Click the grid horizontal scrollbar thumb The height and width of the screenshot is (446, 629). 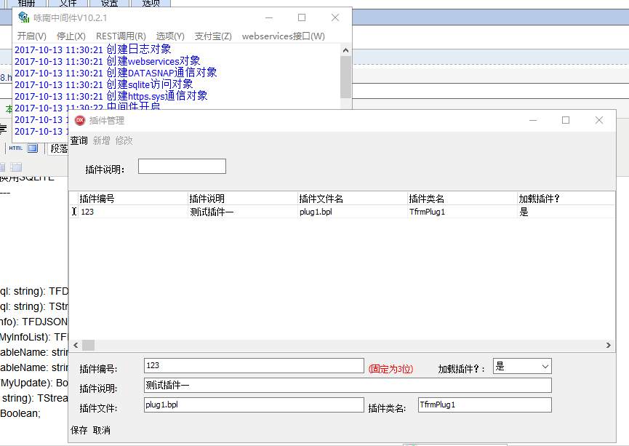coord(88,346)
